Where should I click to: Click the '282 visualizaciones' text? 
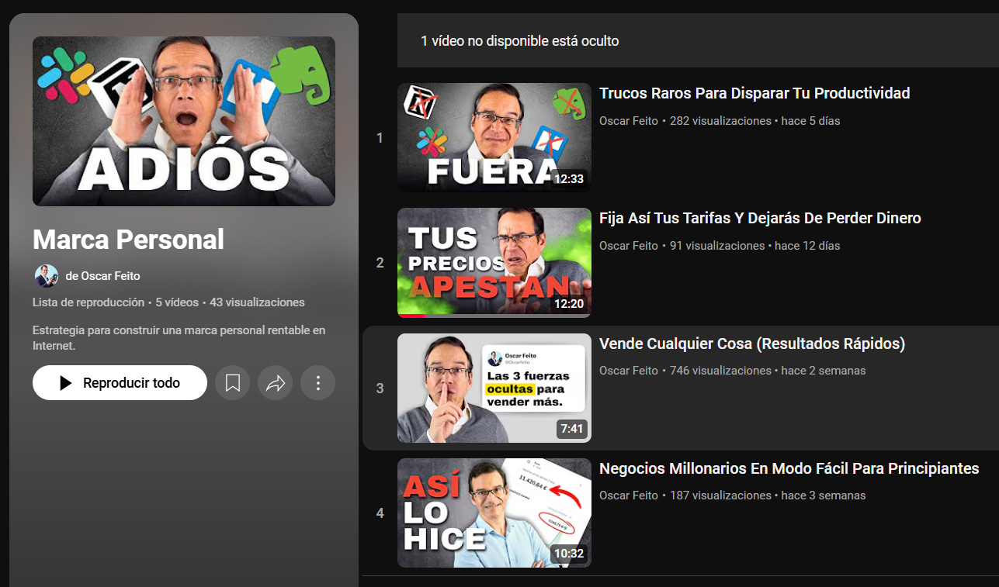[720, 121]
